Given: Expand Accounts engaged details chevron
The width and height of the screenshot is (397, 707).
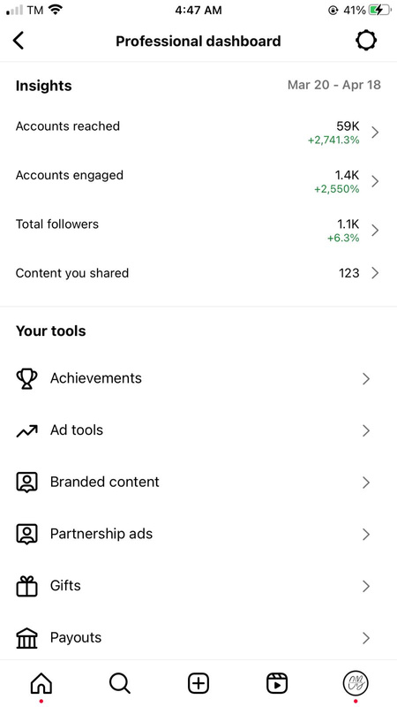Looking at the screenshot, I should click(x=375, y=181).
